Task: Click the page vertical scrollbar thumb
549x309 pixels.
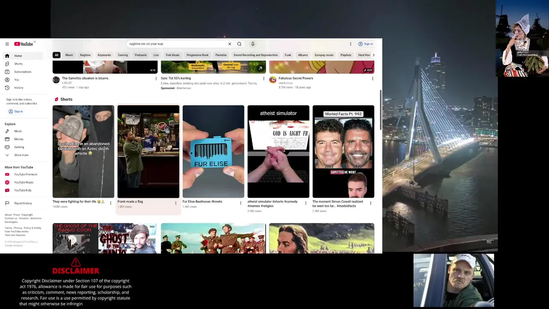Action: [x=380, y=109]
